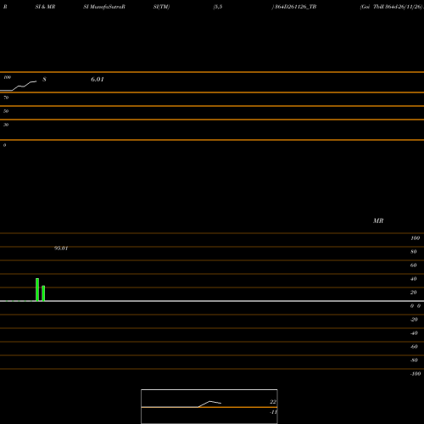Click the -20 label on the MR axis
This screenshot has height=424, width=424.
(x=414, y=320)
